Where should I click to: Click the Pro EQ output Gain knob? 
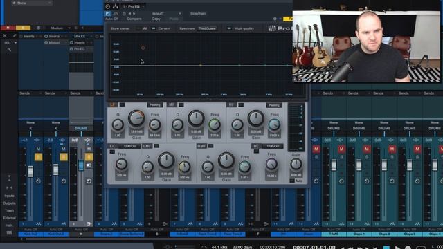pyautogui.click(x=296, y=164)
